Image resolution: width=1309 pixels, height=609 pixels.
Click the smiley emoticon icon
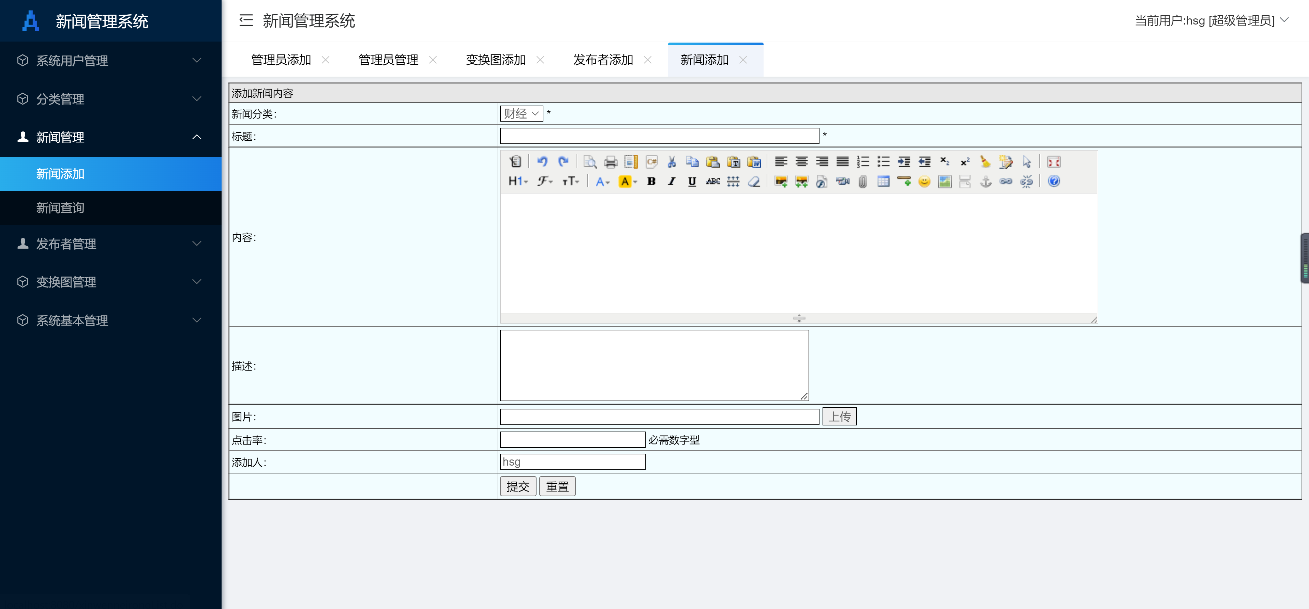(x=924, y=181)
